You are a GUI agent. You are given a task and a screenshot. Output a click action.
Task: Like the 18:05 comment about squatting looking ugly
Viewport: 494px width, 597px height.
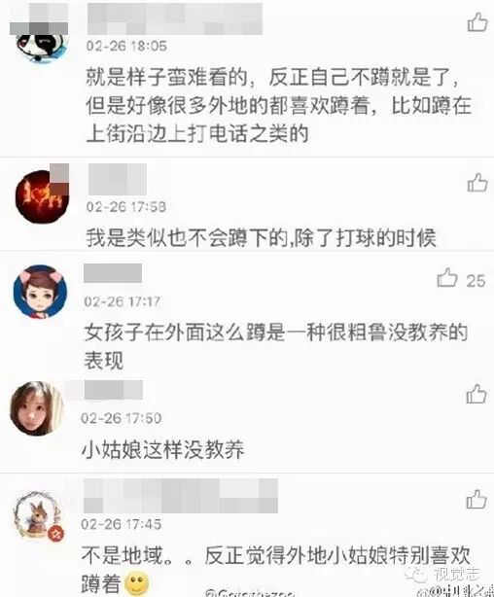pos(477,21)
